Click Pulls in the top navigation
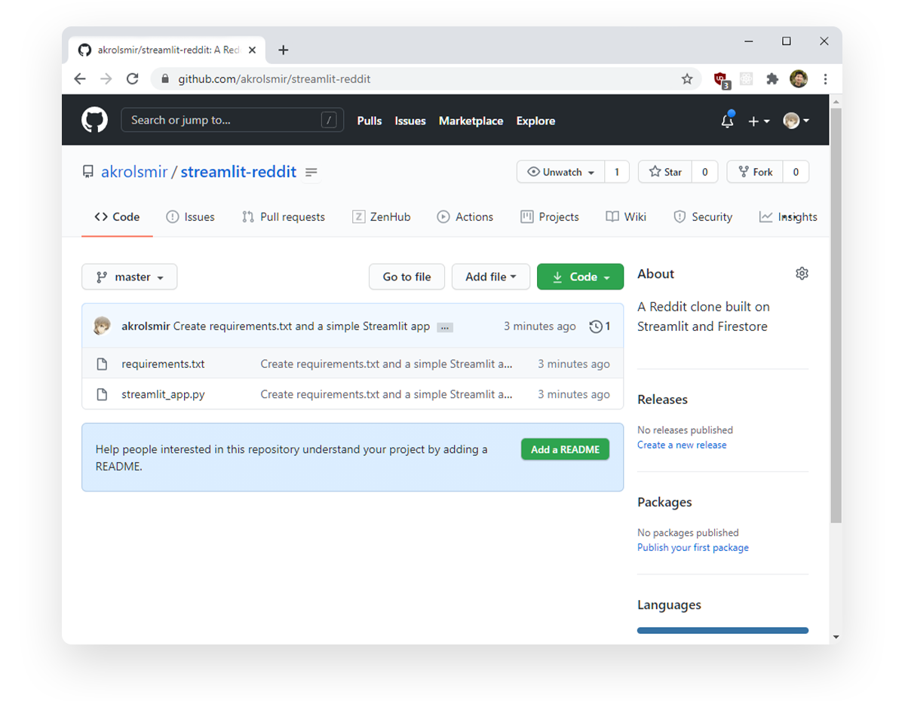The image size is (905, 701). click(370, 121)
